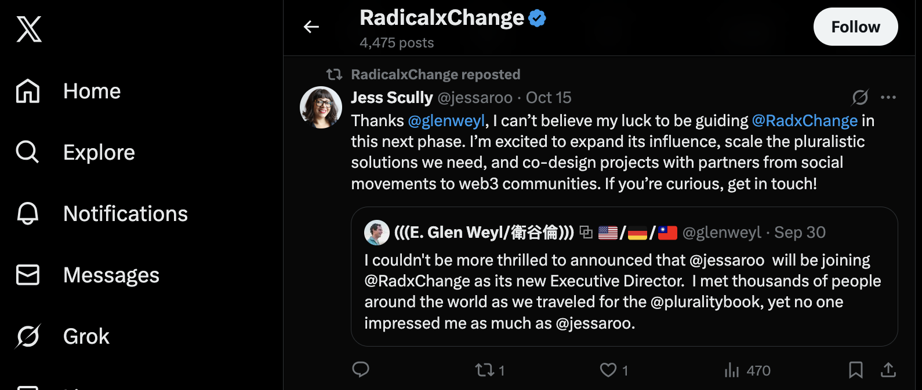The height and width of the screenshot is (390, 922).
Task: Click the @RadxChange mention link
Action: coord(804,121)
